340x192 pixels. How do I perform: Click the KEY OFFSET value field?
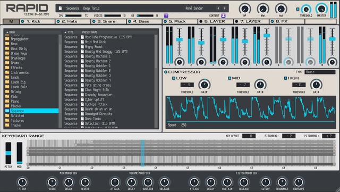tap(249, 136)
